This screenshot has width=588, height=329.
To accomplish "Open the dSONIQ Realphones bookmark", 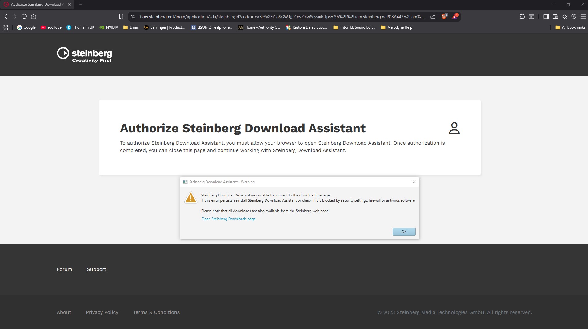I will [212, 27].
